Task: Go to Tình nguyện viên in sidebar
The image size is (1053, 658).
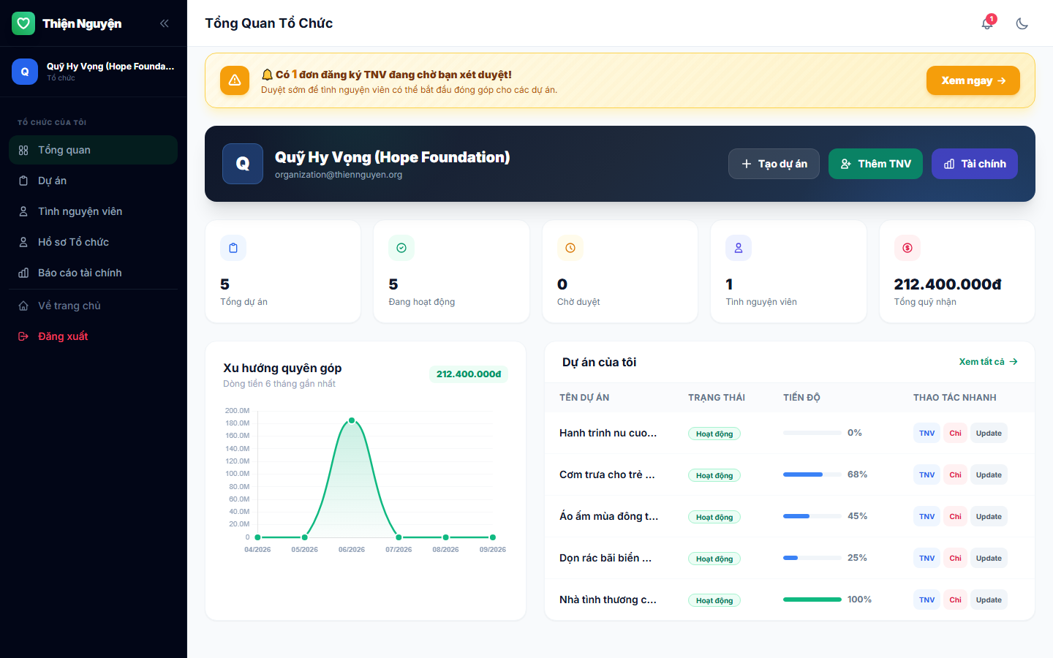Action: [x=94, y=211]
